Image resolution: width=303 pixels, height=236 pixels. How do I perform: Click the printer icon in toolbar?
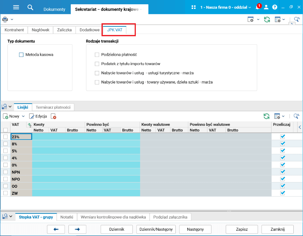(5, 19)
